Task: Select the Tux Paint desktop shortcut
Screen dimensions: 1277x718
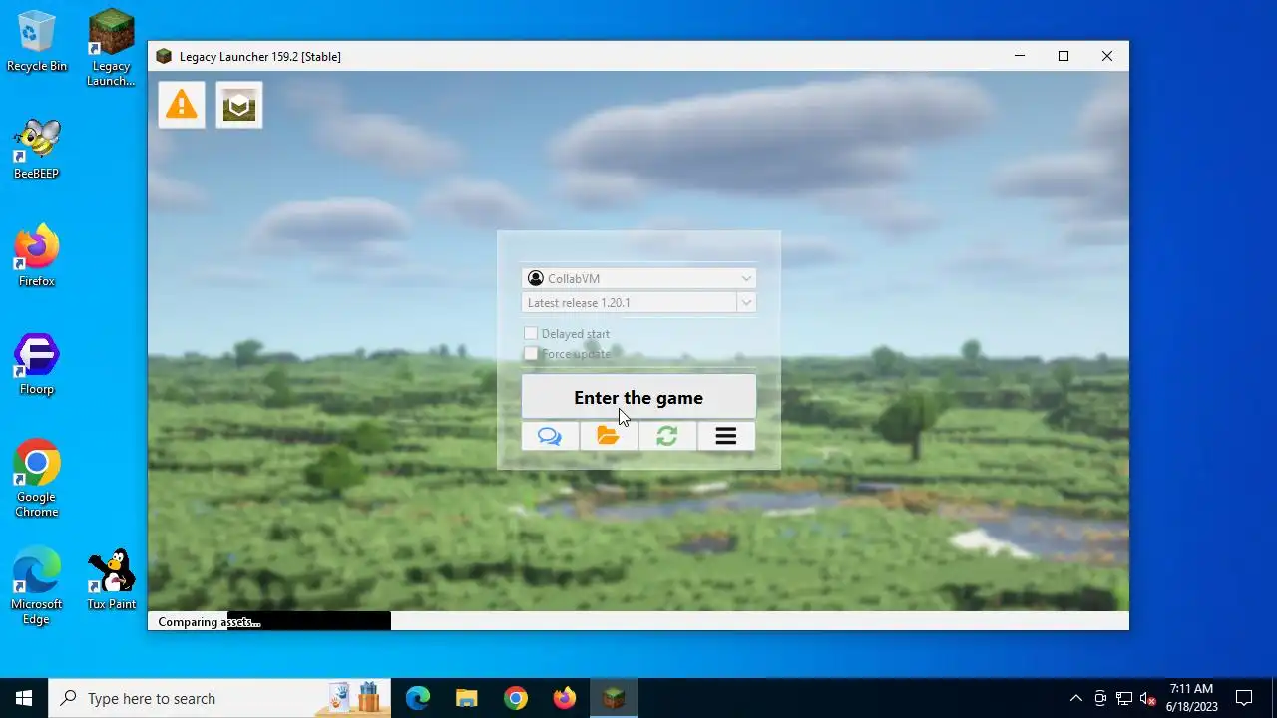Action: (111, 580)
